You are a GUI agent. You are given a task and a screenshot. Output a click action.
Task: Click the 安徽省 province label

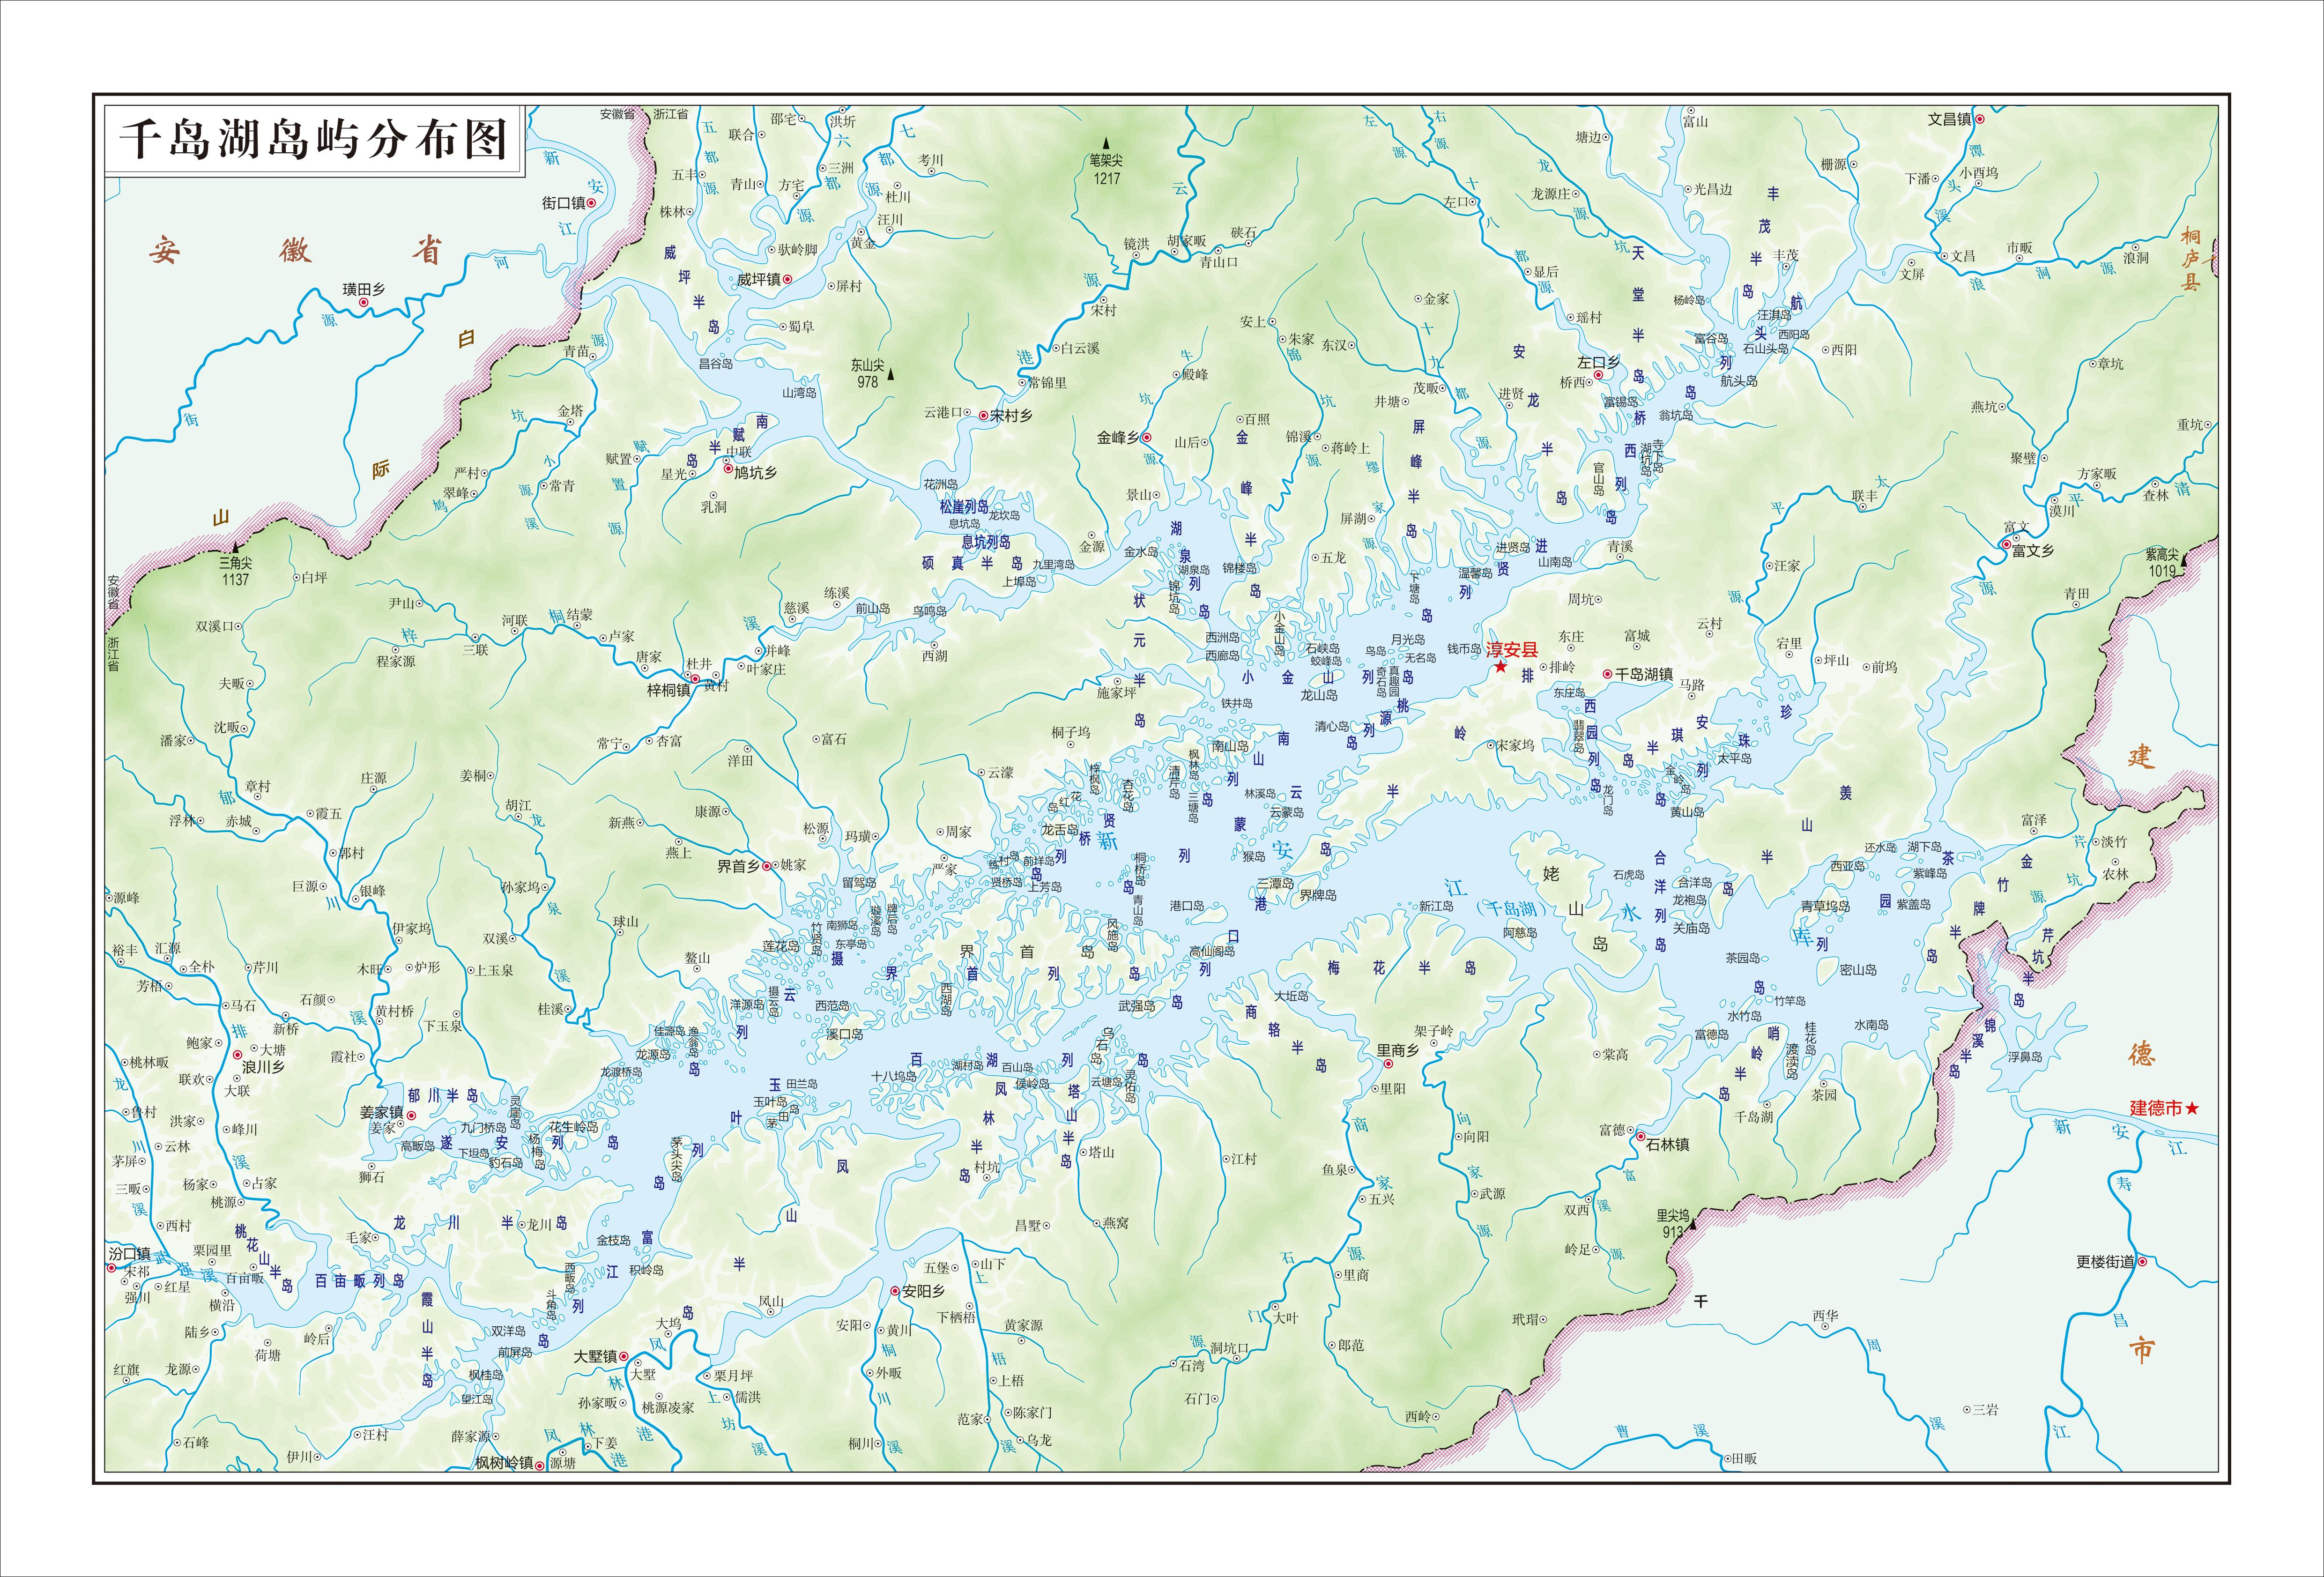pyautogui.click(x=295, y=250)
